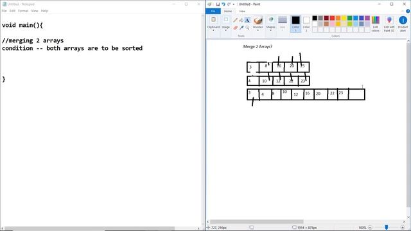Expand the Brushes dropdown arrow
Screen dimensions: 411x231
coord(258,30)
